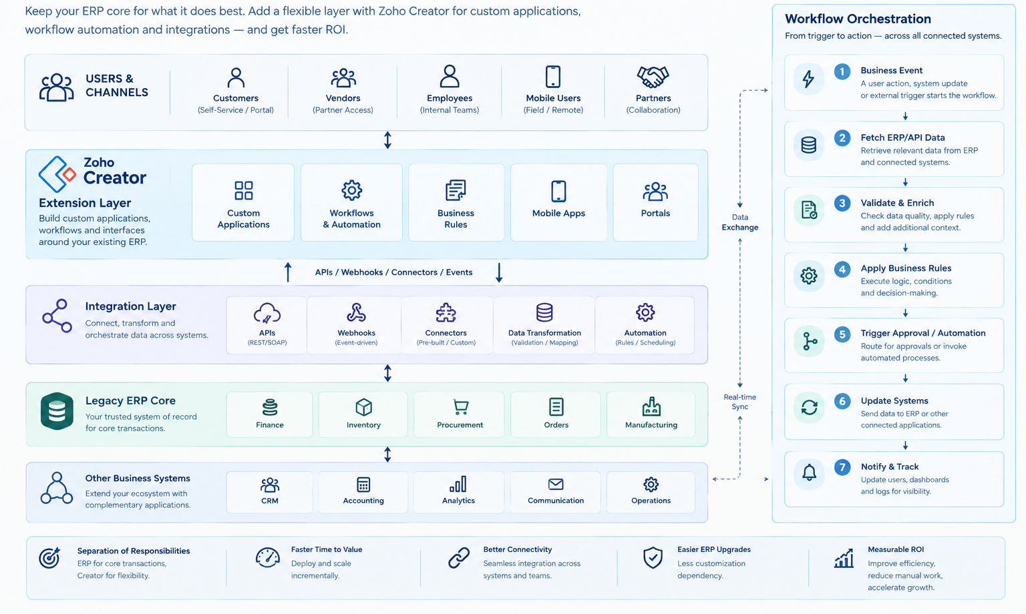Select the Employees person icon
The height and width of the screenshot is (614, 1026).
[x=450, y=76]
